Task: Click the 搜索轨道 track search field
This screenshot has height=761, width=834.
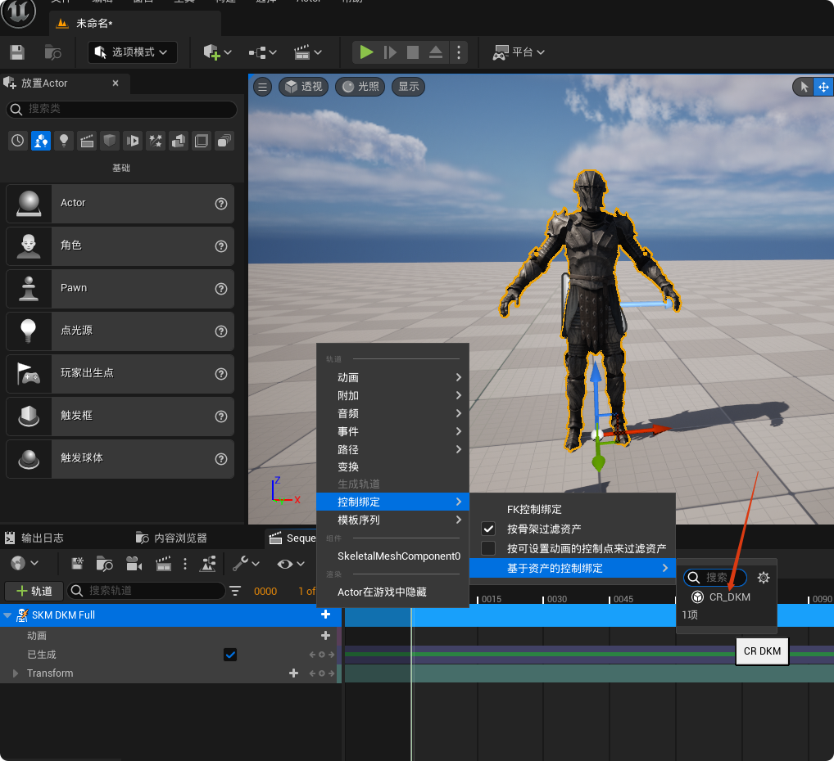Action: click(x=147, y=591)
